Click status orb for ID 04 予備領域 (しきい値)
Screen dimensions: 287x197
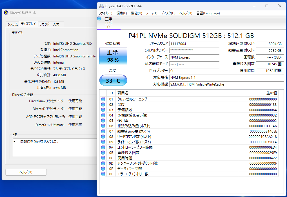[103, 115]
